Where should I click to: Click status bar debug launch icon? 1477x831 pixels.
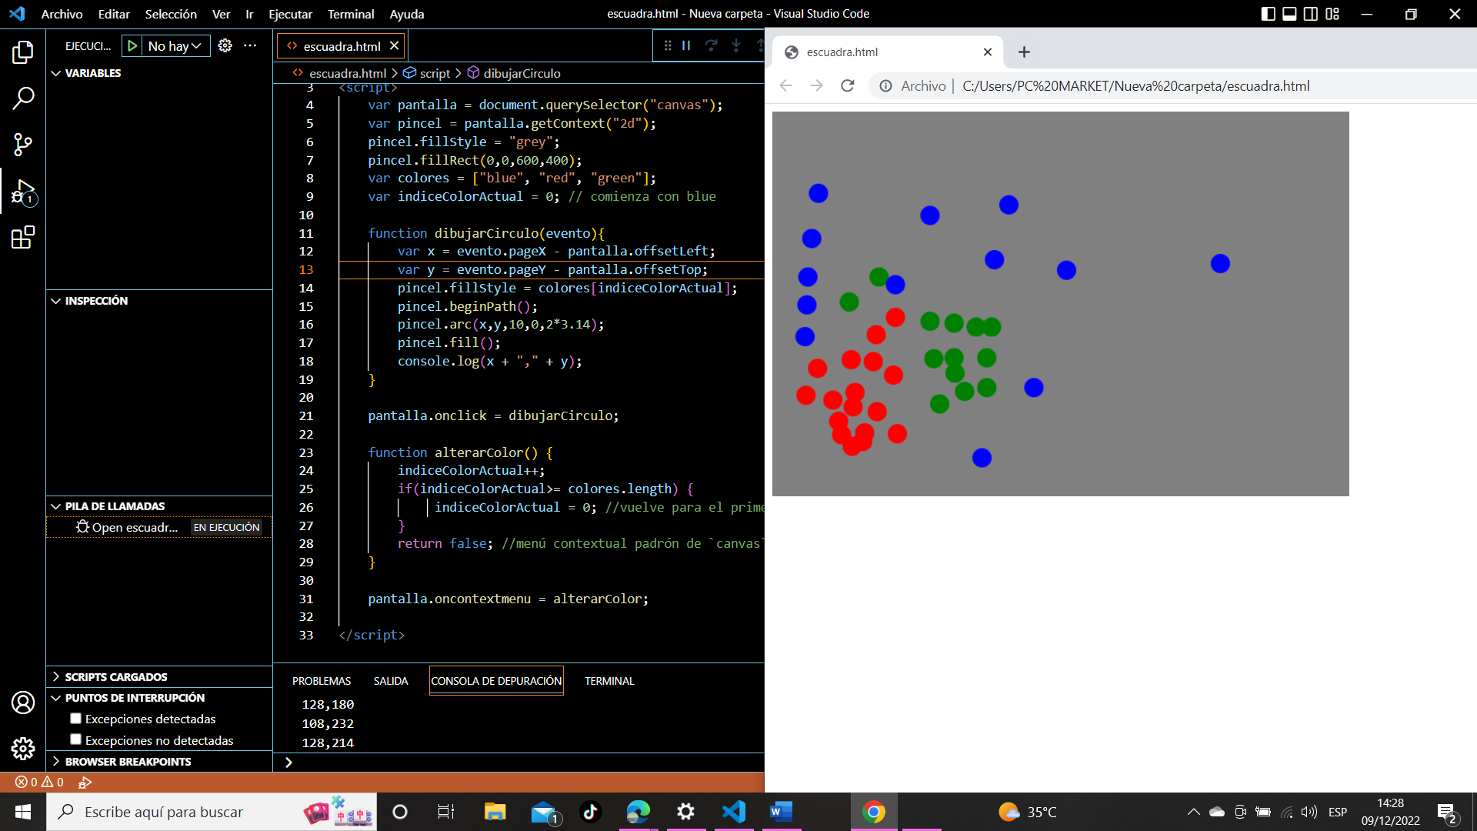click(x=85, y=782)
